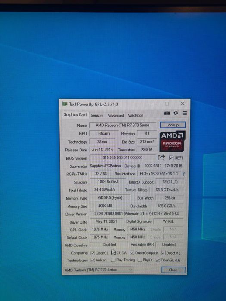This screenshot has height=301, width=226.
Task: Switch to the Advanced tab
Action: [115, 115]
